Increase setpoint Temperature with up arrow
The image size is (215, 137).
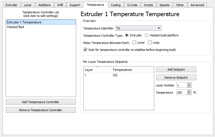189,91
